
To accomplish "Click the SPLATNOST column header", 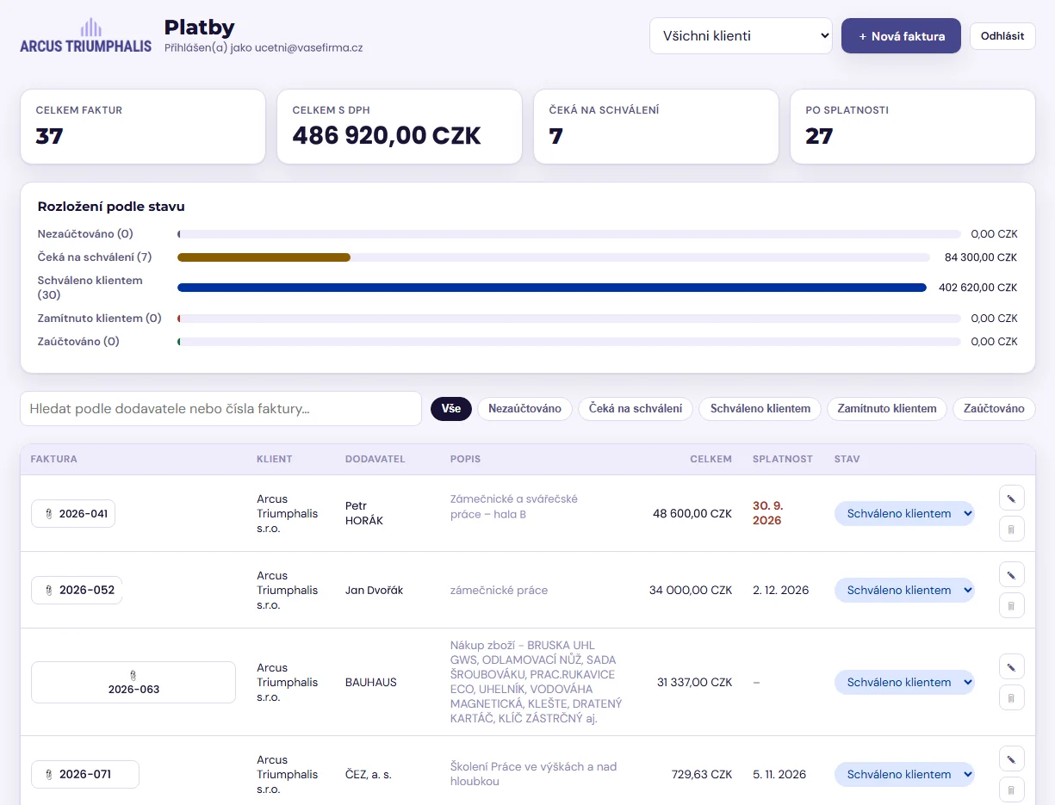I will [783, 460].
